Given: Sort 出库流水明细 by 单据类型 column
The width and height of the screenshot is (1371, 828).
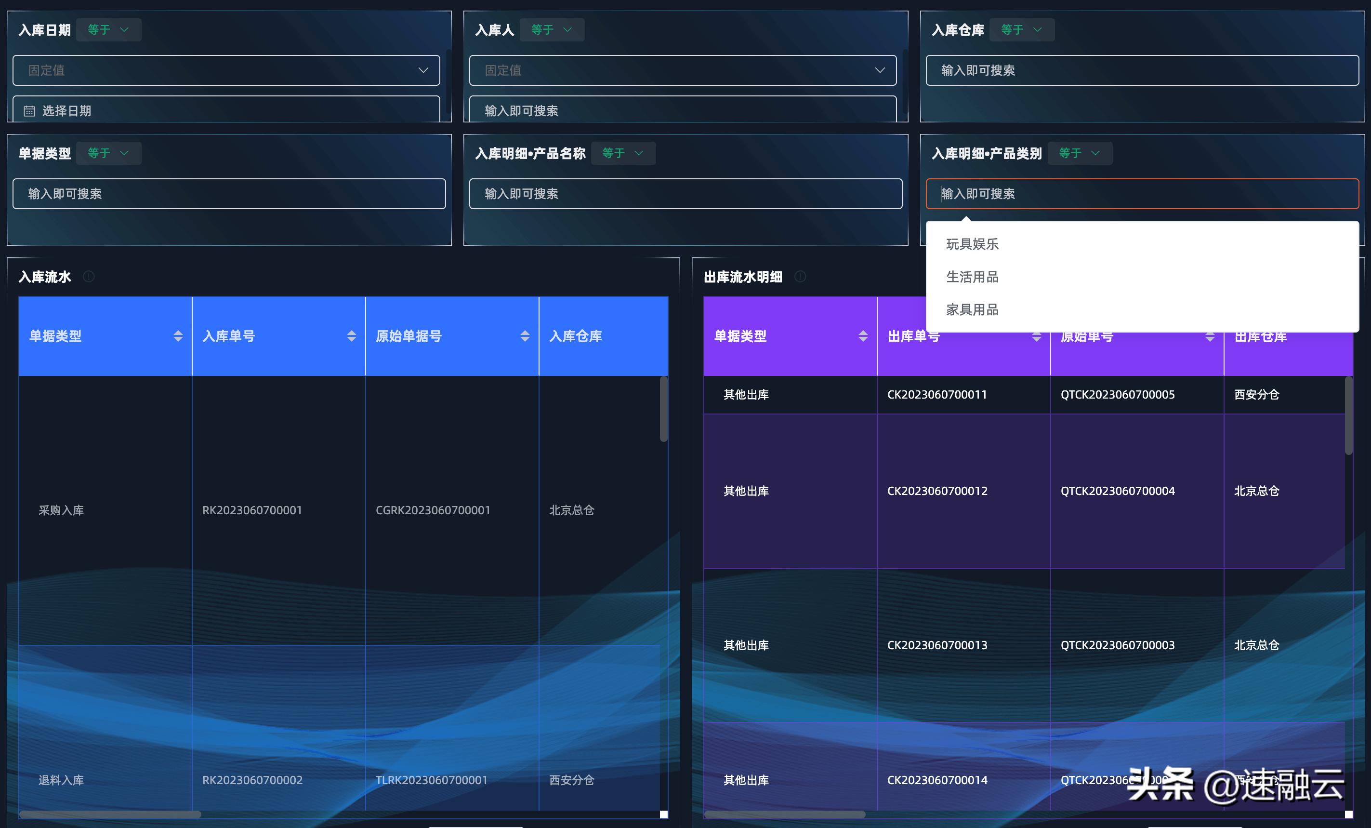Looking at the screenshot, I should pos(863,336).
